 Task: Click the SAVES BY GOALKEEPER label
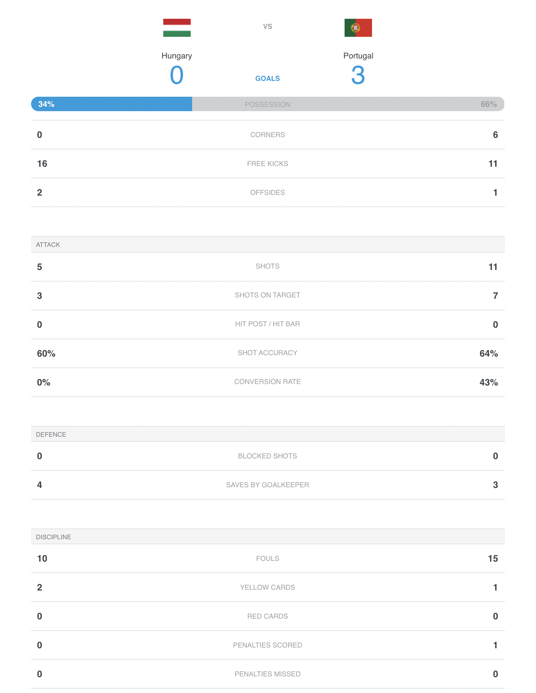tap(267, 485)
